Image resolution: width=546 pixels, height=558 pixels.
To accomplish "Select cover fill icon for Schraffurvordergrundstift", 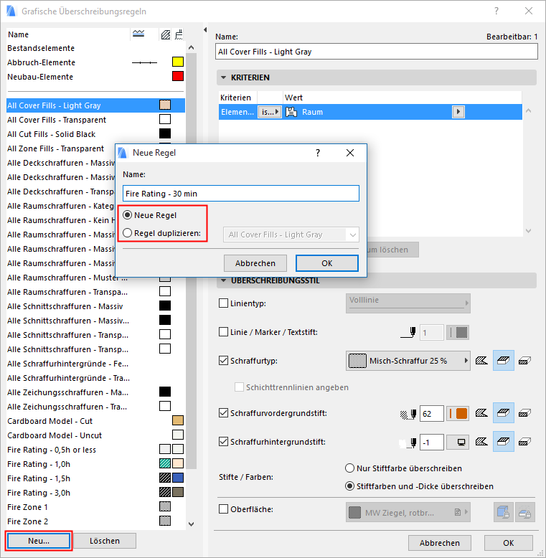I will [503, 413].
